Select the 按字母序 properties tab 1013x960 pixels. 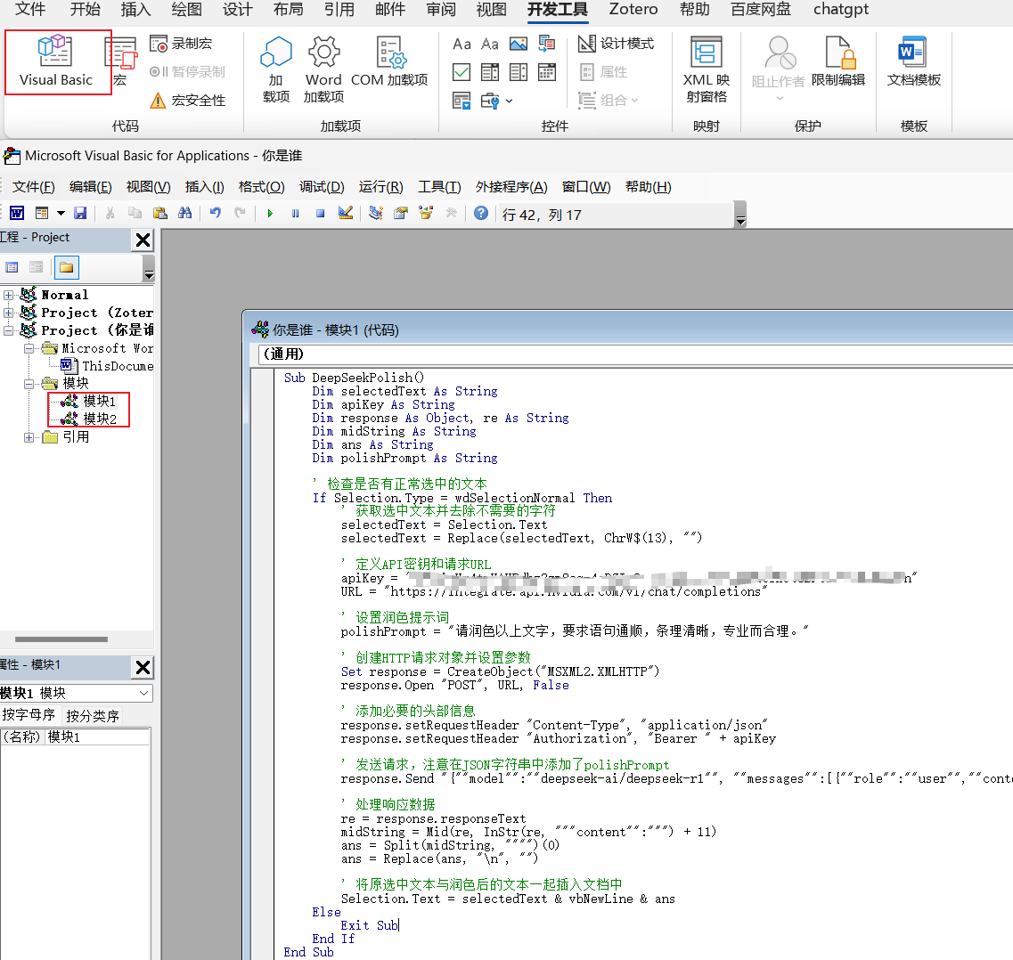tap(29, 715)
